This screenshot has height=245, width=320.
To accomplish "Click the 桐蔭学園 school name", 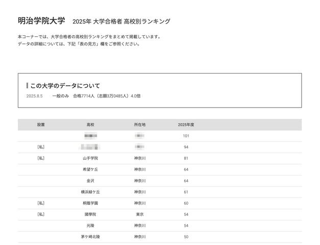I will [x=90, y=203].
